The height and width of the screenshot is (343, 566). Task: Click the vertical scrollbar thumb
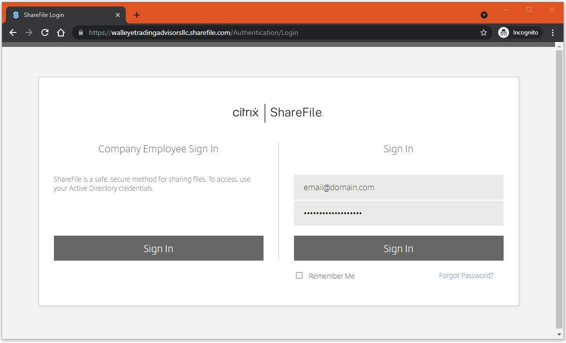(559, 190)
